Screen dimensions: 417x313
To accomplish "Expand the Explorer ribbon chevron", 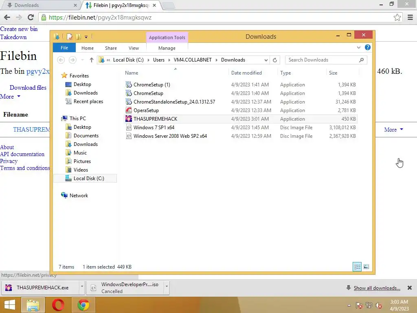I will point(358,47).
